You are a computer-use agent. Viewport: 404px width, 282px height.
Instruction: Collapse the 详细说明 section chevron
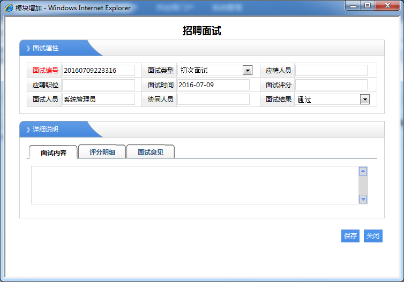[x=28, y=129]
